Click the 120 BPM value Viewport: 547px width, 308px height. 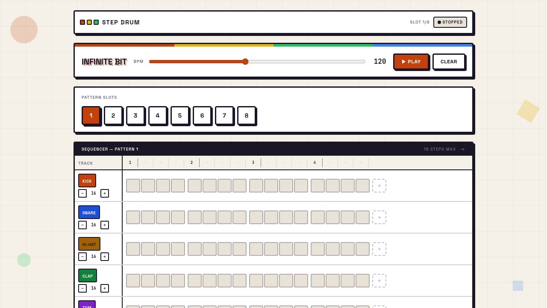coord(380,62)
